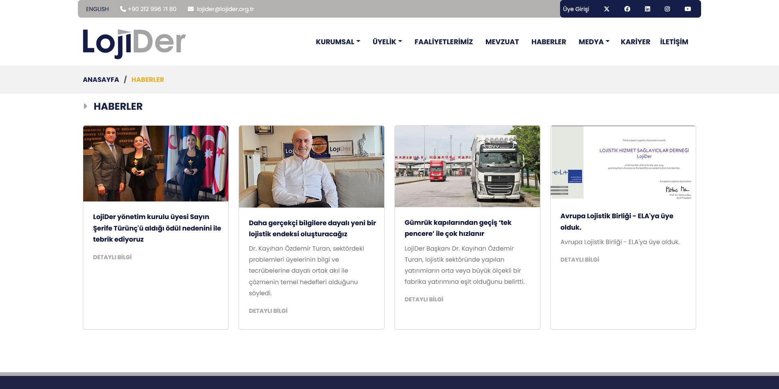This screenshot has width=779, height=389.
Task: Open headline about Şerife Türünç award
Action: (x=157, y=228)
